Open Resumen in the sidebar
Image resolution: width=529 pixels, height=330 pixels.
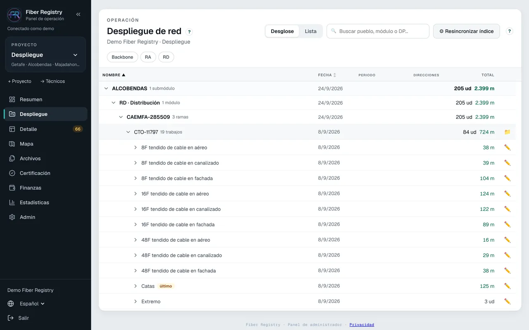pos(45,99)
